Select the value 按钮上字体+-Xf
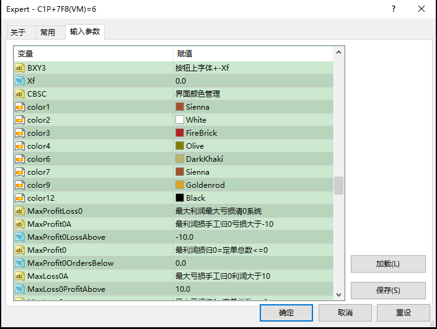Viewport: 437px width, 329px height. (202, 68)
